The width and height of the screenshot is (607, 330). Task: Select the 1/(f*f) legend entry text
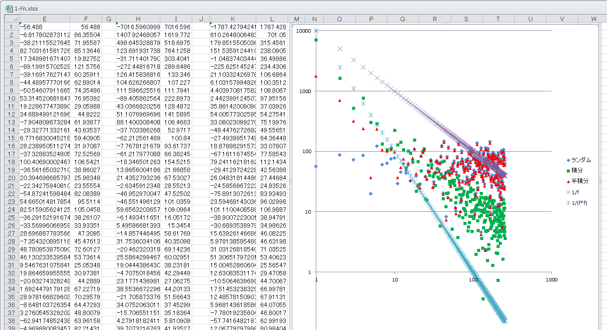[579, 202]
